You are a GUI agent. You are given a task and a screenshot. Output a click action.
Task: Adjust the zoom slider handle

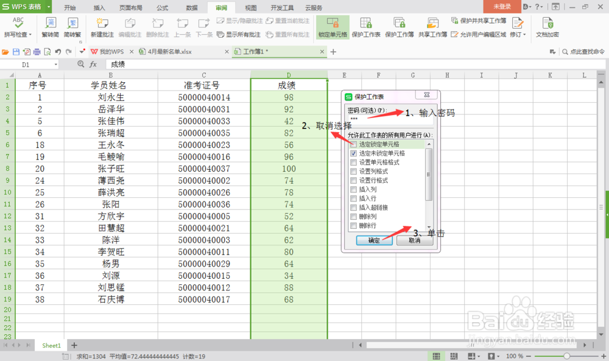coord(566,356)
